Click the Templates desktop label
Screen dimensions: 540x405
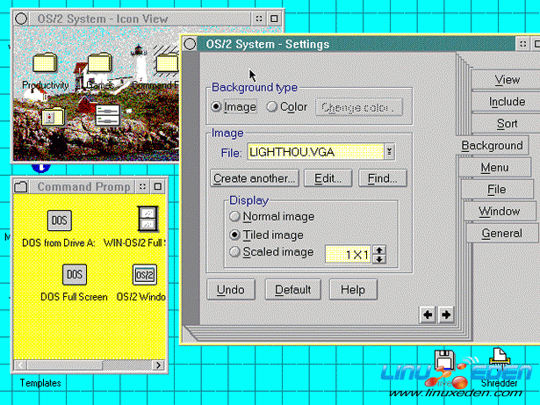click(40, 383)
